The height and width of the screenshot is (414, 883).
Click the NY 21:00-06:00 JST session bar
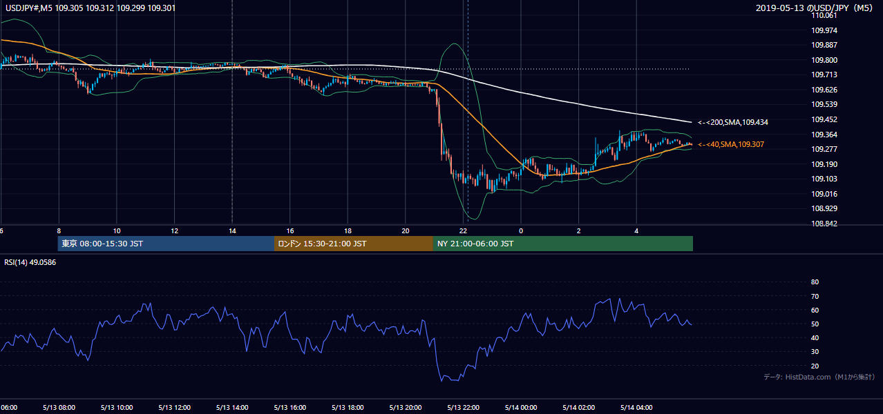tap(563, 244)
